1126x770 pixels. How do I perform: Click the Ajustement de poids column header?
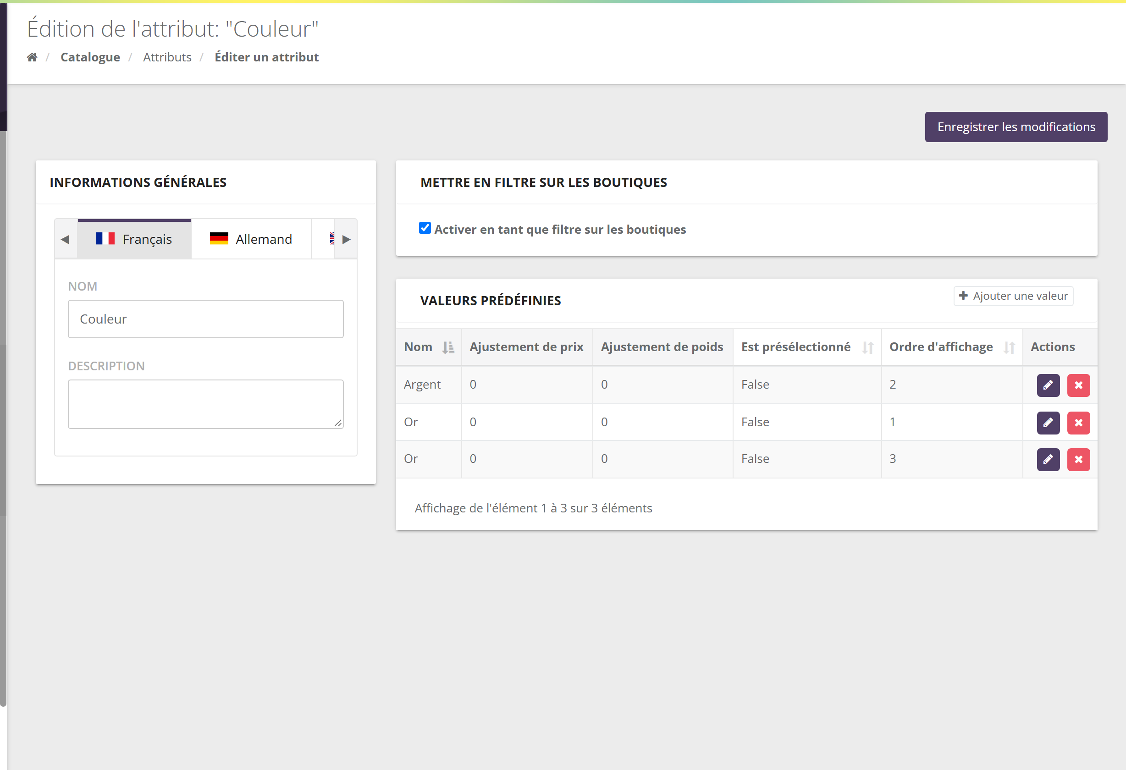pos(662,347)
